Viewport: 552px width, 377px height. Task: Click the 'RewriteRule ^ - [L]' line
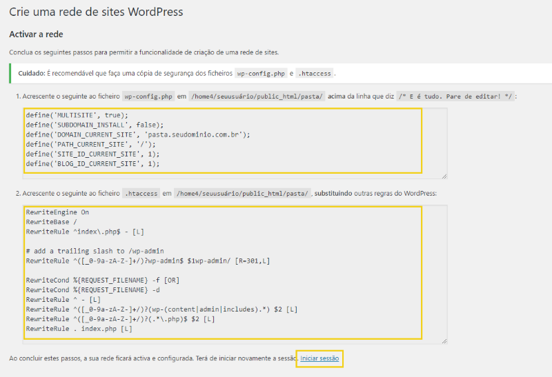pyautogui.click(x=63, y=300)
